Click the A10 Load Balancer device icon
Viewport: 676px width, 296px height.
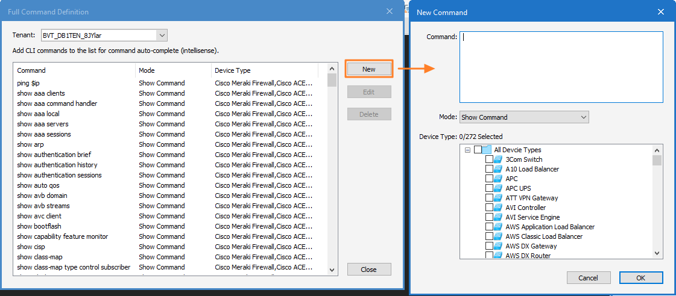(498, 169)
